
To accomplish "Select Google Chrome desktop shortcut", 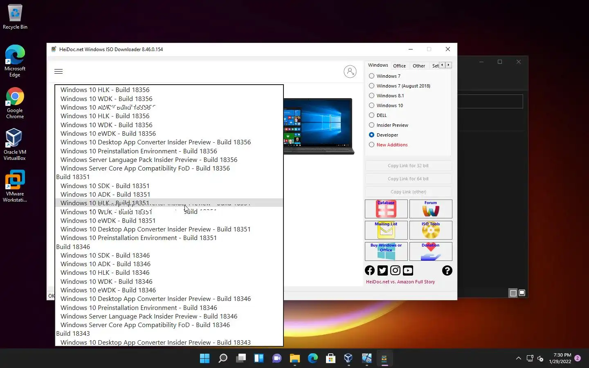I will click(15, 103).
